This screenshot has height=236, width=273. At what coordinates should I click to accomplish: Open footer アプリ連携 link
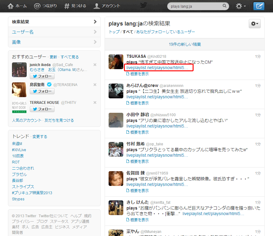(x=80, y=221)
